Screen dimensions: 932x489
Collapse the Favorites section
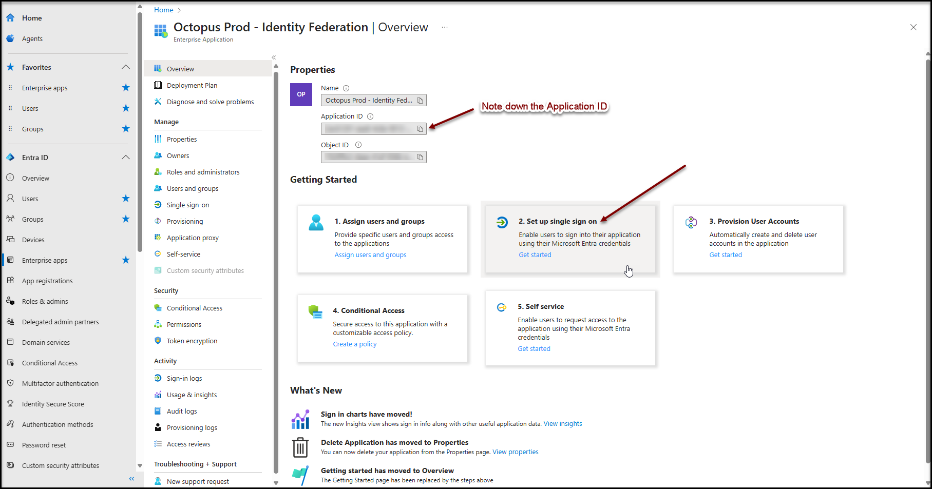(126, 67)
